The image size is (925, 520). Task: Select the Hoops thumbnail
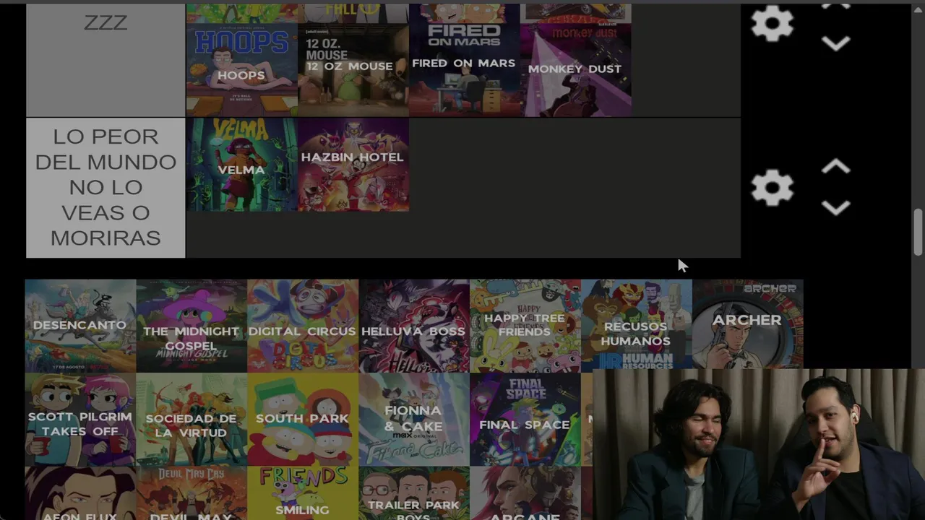(x=242, y=69)
